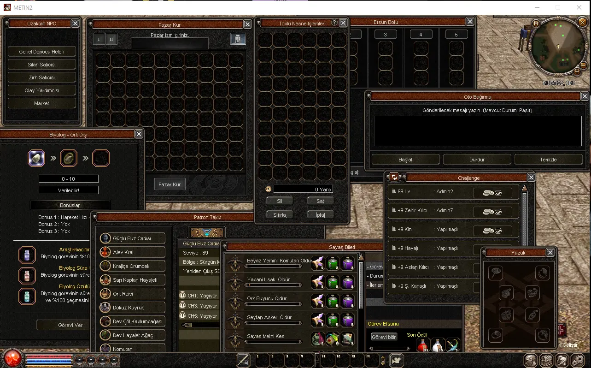Click the Sil button
Viewport: 591px width, 368px height.
tap(280, 201)
